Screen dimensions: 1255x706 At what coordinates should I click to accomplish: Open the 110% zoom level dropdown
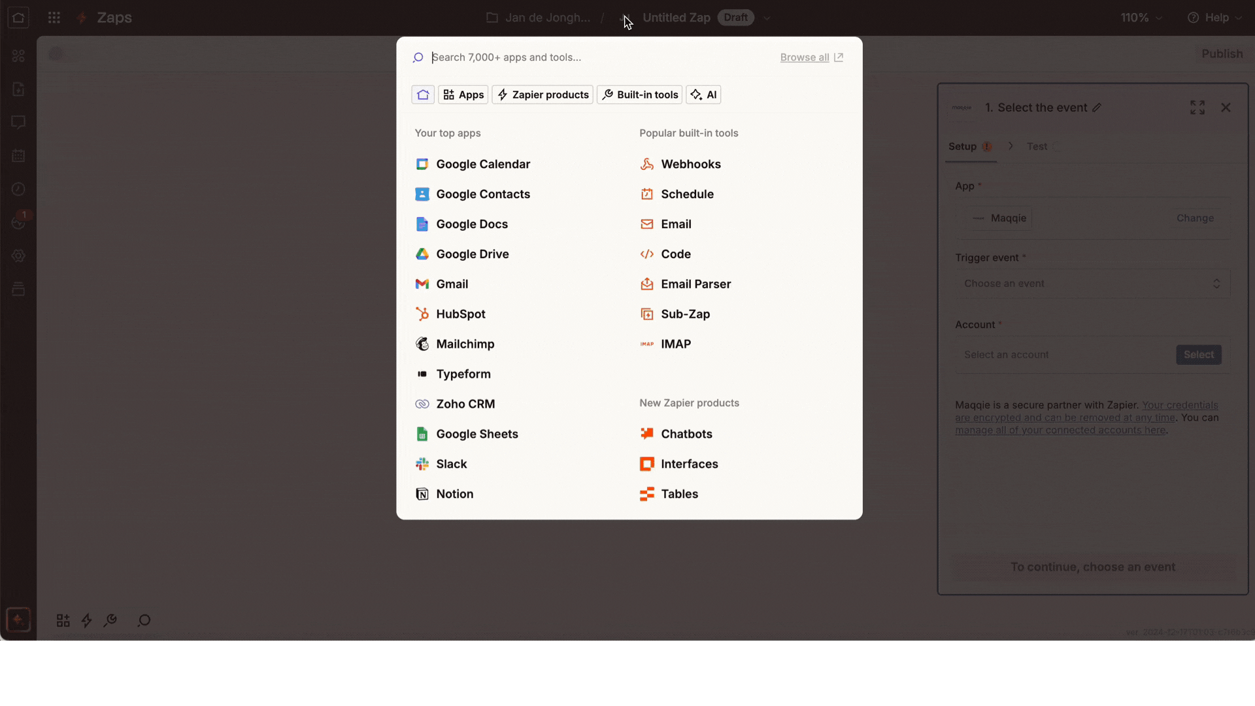click(x=1141, y=18)
